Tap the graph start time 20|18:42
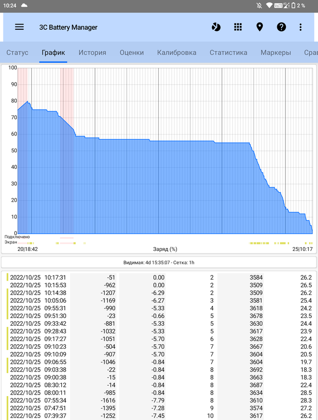The height and width of the screenshot is (420, 318). (x=28, y=249)
